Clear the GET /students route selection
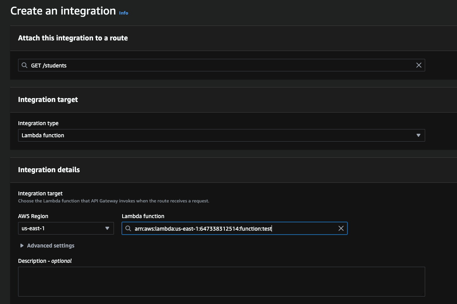This screenshot has height=304, width=457. point(418,65)
